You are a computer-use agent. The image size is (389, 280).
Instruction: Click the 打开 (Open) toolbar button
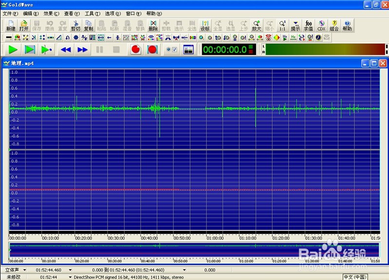pos(24,26)
